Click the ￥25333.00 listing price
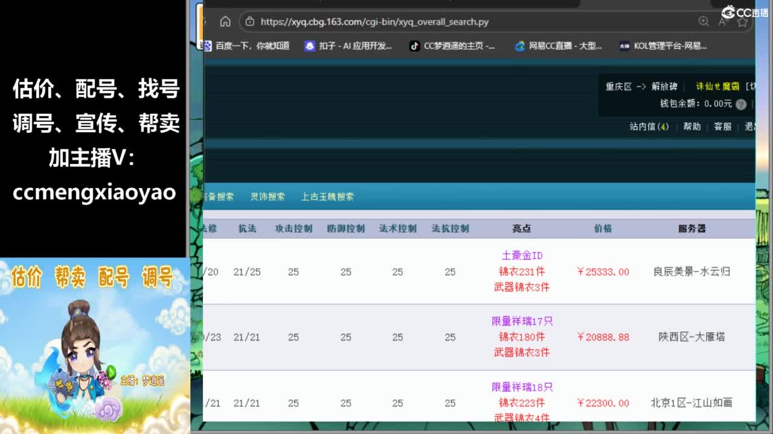 pos(603,272)
